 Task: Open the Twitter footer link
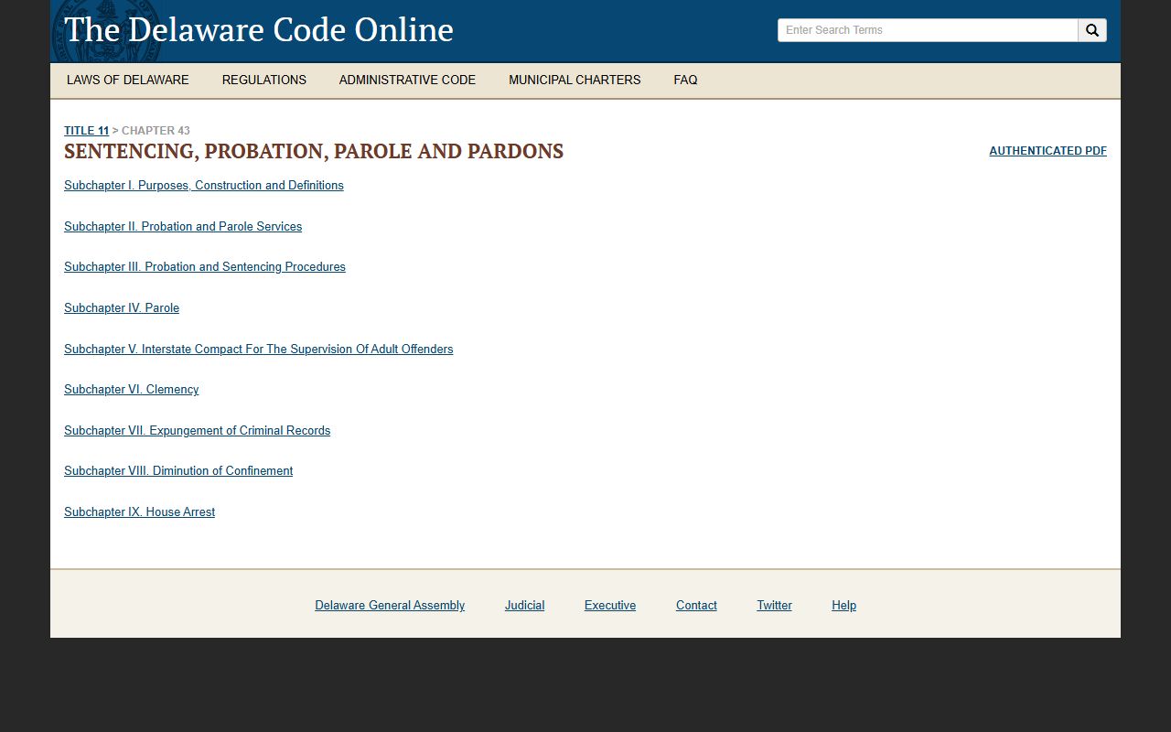[774, 606]
